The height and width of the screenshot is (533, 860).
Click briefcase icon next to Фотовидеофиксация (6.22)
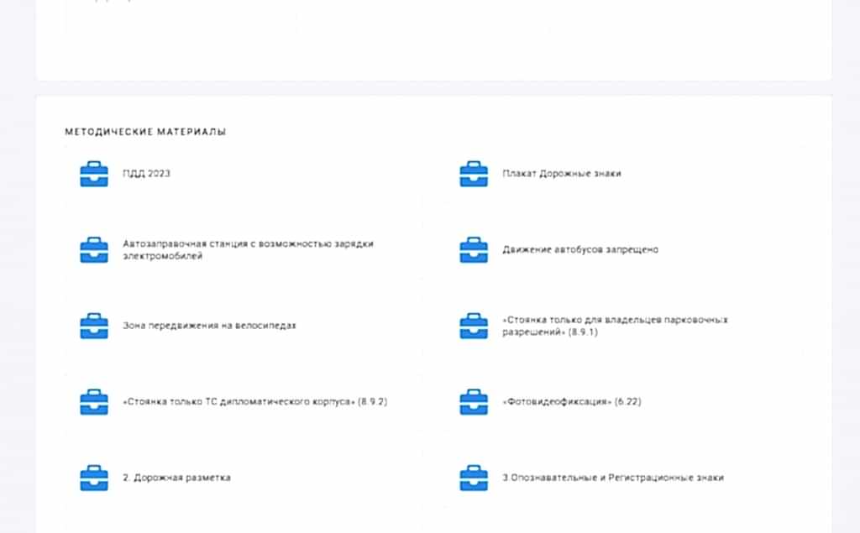pyautogui.click(x=474, y=402)
